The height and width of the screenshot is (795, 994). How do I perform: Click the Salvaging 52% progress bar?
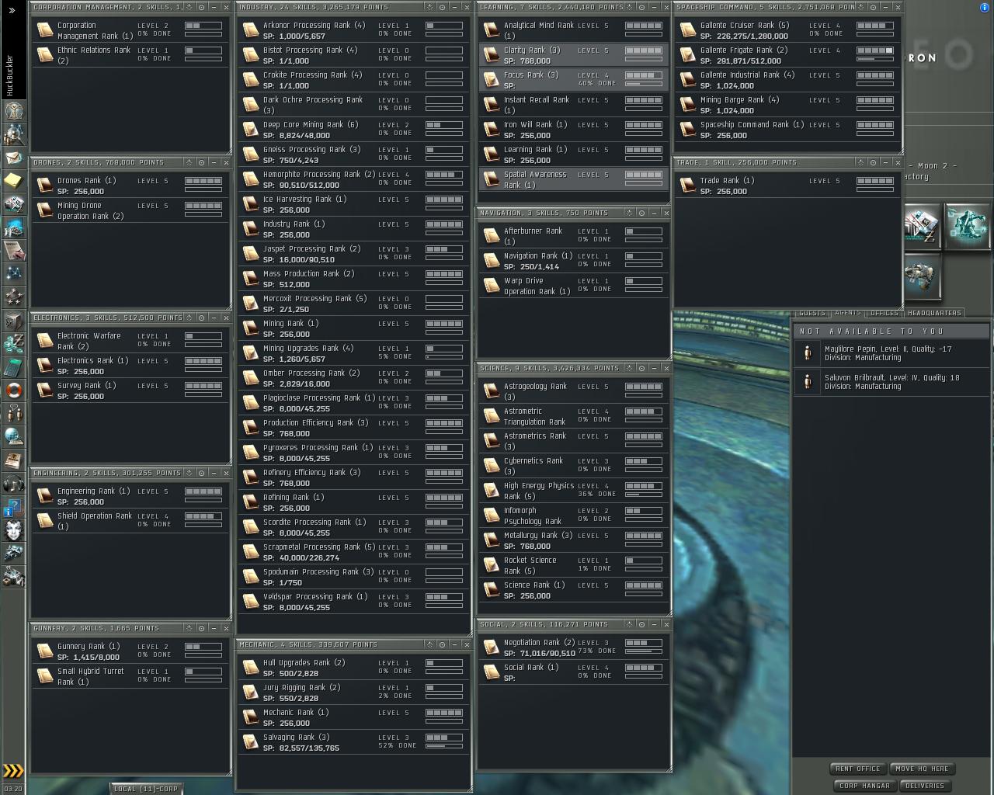point(444,746)
